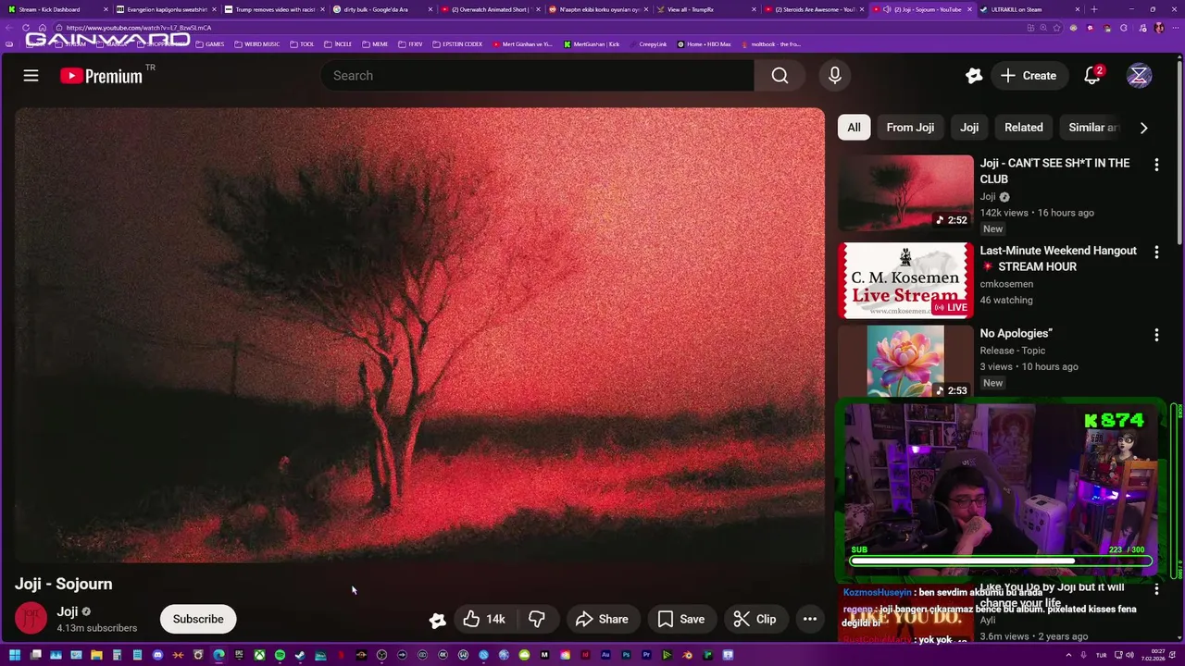Select the Joji filter chip
The image size is (1185, 666).
click(x=969, y=128)
